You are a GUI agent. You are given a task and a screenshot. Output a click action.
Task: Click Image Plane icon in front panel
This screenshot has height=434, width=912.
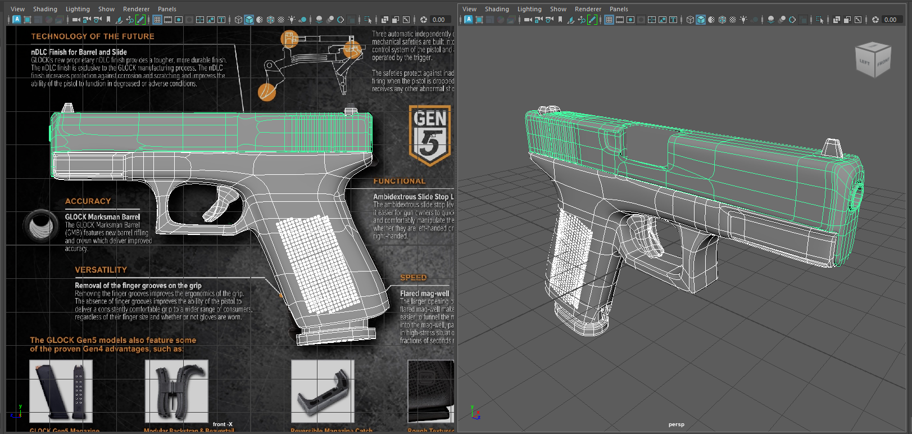[x=119, y=20]
